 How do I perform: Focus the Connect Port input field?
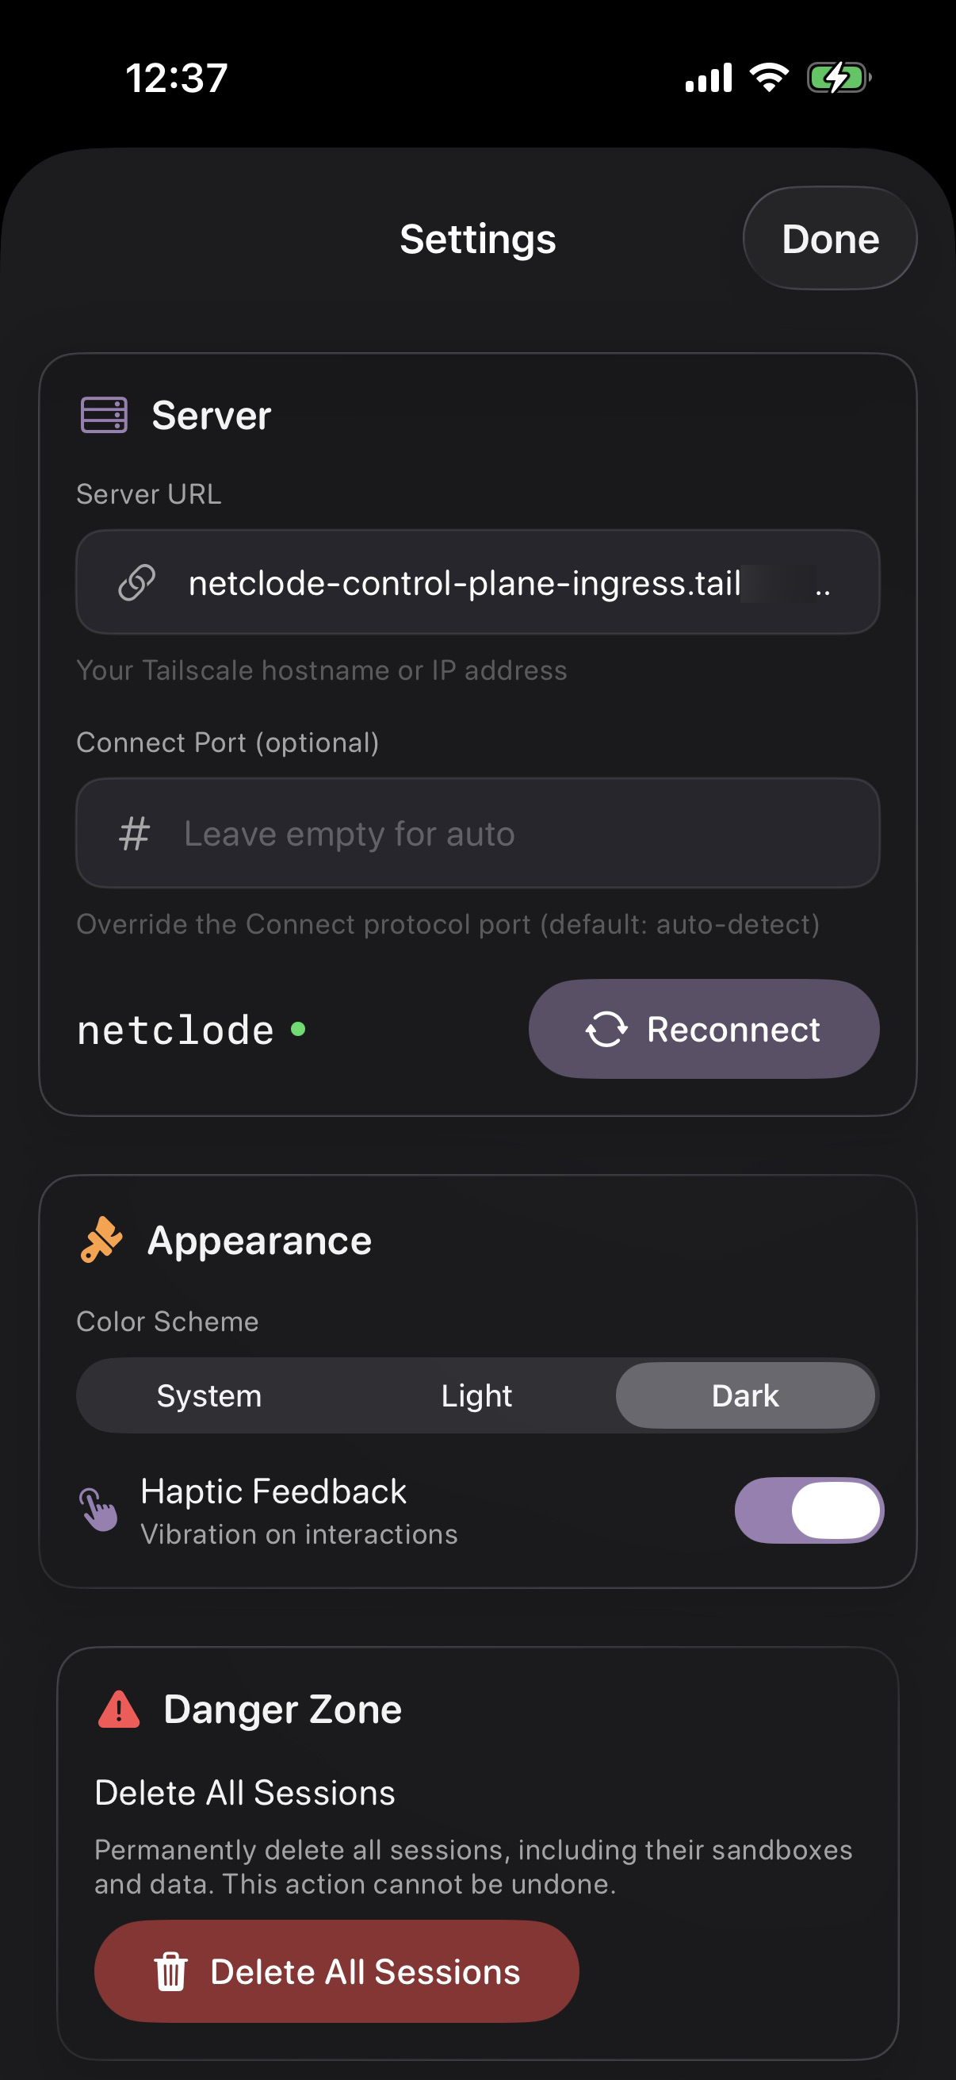coord(516,833)
